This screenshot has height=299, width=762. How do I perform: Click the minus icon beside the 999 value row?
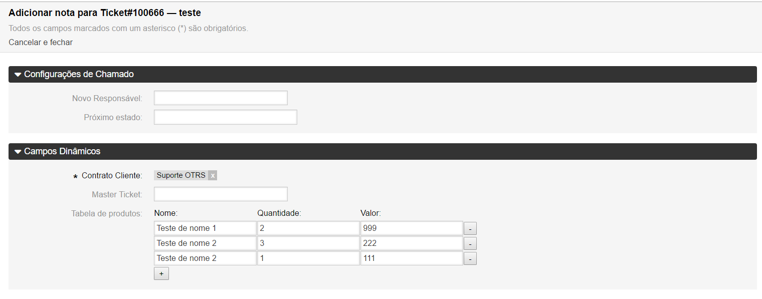470,228
